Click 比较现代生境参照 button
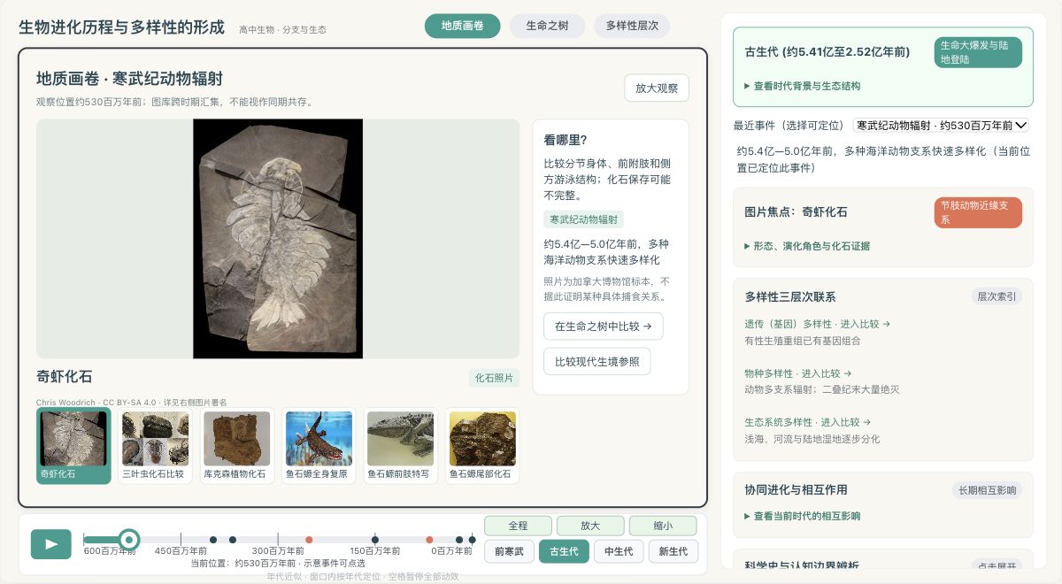Screen dimensions: 1062x584 (596, 361)
